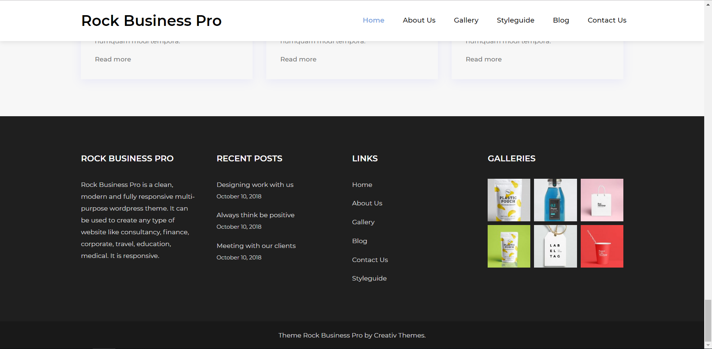Open the green background pouch thumbnail
This screenshot has width=712, height=349.
pos(508,246)
